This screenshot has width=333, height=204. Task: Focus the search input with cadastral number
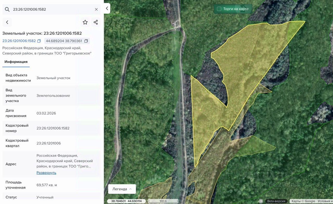point(52,9)
